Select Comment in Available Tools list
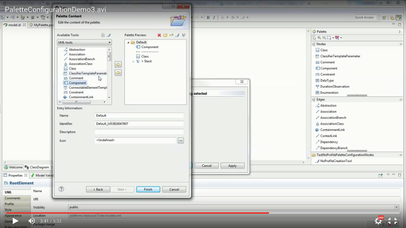The height and width of the screenshot is (228, 406). (x=76, y=78)
